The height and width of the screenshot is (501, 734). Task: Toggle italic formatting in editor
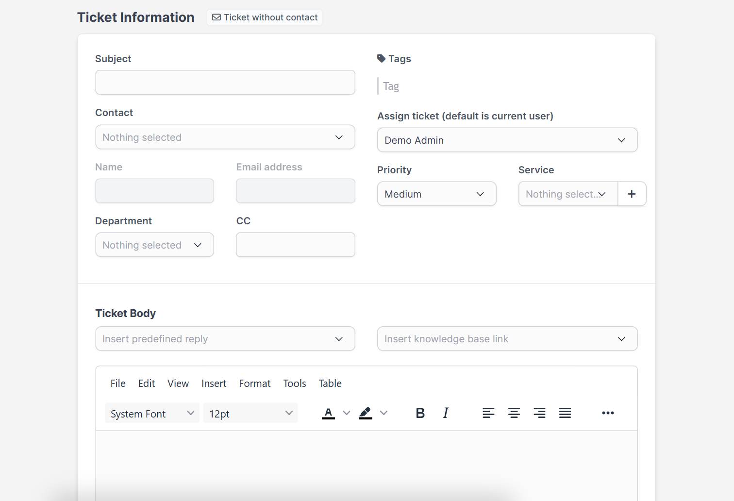point(446,413)
